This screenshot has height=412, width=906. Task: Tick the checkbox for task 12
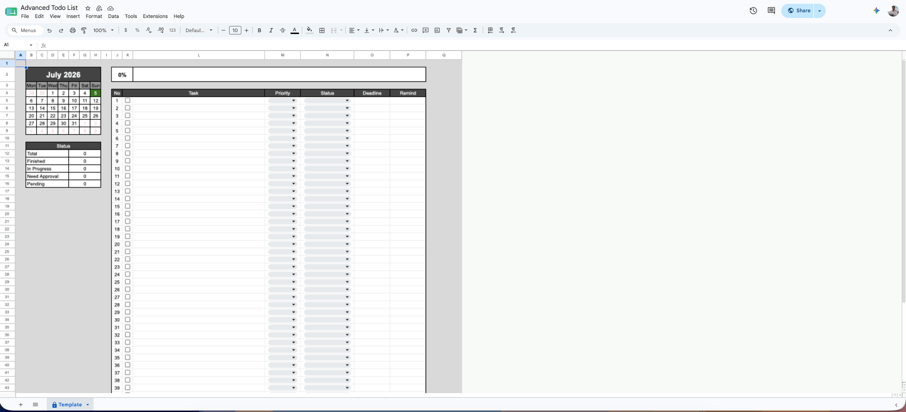tap(128, 184)
